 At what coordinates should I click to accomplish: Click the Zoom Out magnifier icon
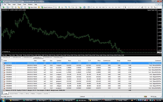(x=69, y=7)
